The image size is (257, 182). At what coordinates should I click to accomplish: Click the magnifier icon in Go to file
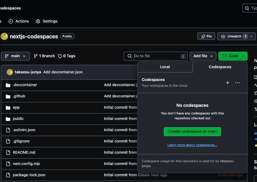click(130, 56)
